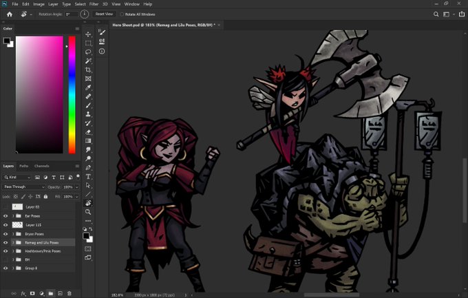Select the Rotate View tool in toolbar
The width and height of the screenshot is (468, 298).
pyautogui.click(x=88, y=203)
